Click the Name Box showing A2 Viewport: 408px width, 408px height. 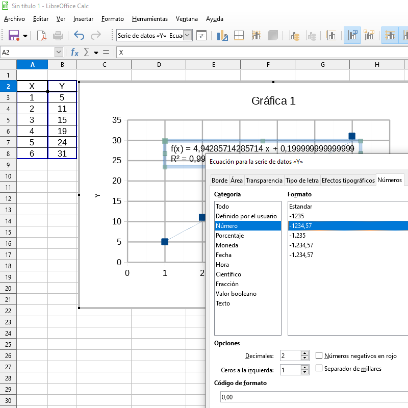click(28, 53)
